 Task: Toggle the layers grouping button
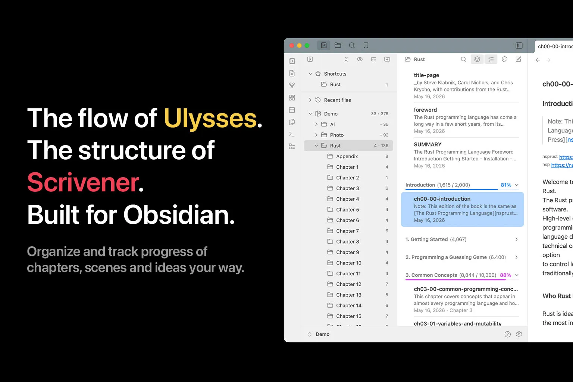click(x=477, y=59)
